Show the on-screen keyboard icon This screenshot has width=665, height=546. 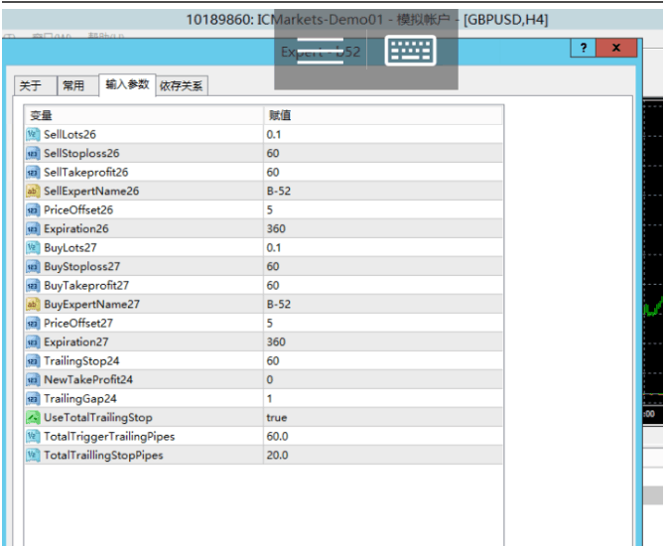[x=411, y=53]
